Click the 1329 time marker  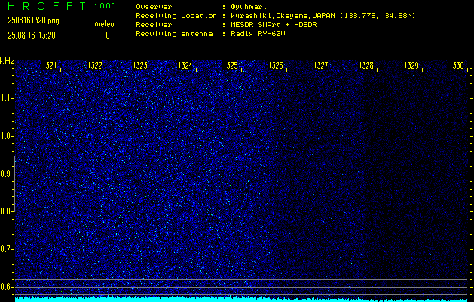[x=411, y=66]
